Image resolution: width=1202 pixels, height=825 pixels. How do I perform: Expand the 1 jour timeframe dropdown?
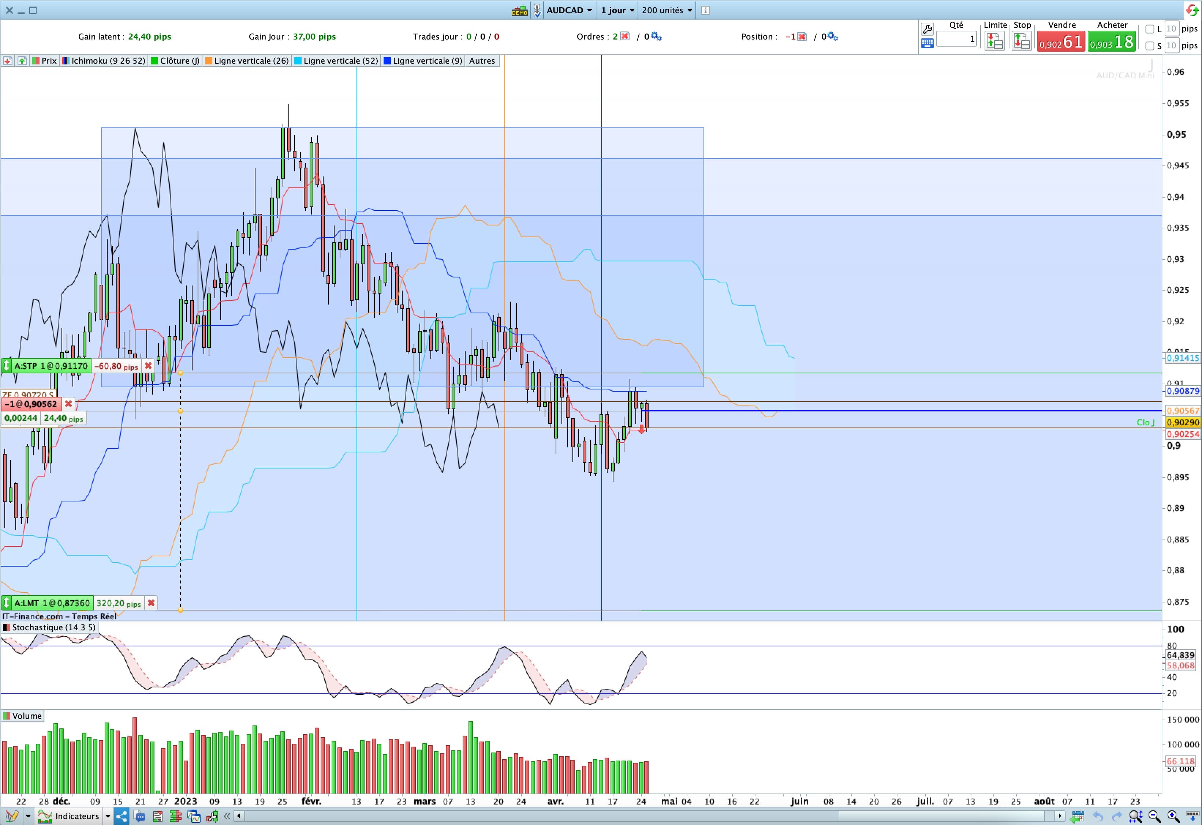tap(617, 10)
